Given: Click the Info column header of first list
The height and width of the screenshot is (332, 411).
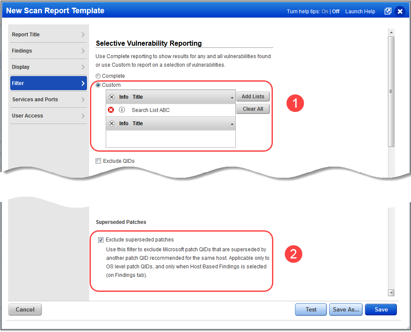Looking at the screenshot, I should coord(124,97).
